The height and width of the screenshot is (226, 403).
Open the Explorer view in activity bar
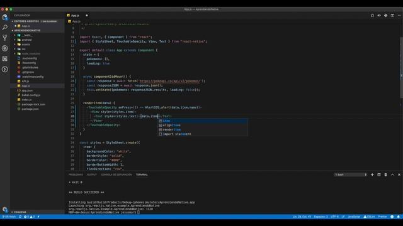(4, 17)
